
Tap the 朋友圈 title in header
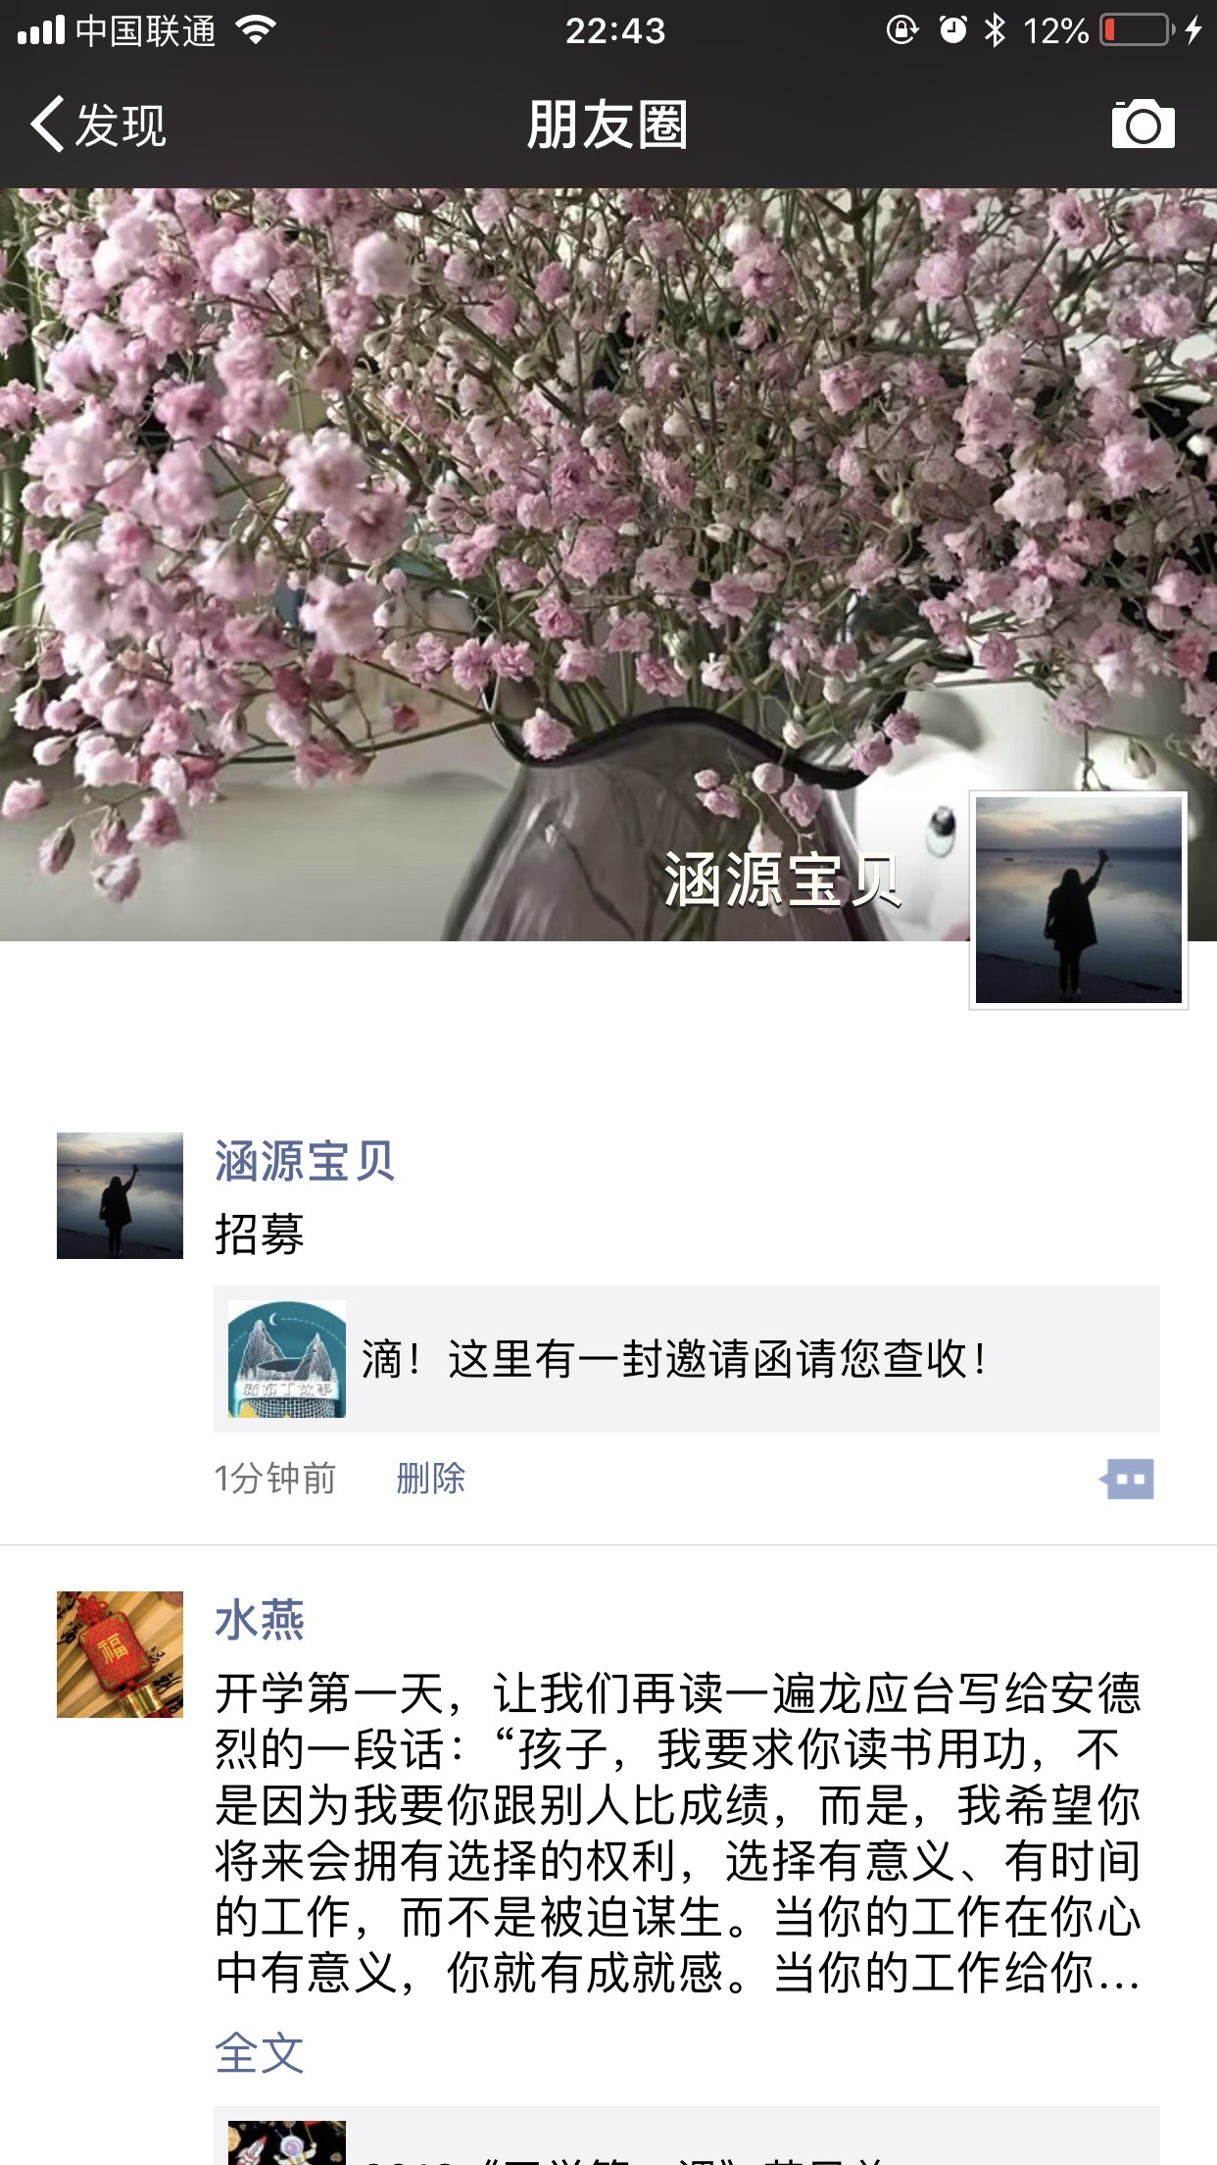608,125
